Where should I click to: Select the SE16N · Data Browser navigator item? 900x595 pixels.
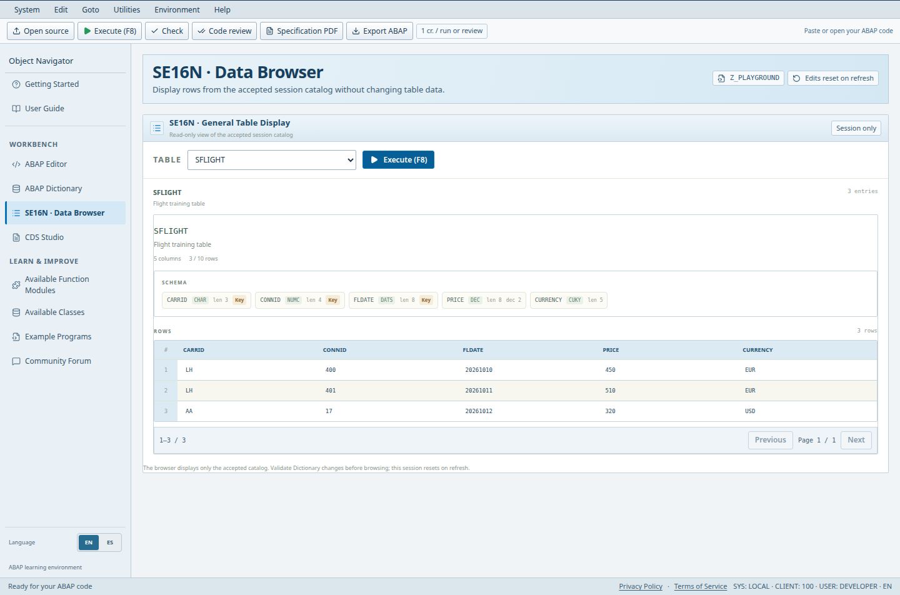[66, 213]
